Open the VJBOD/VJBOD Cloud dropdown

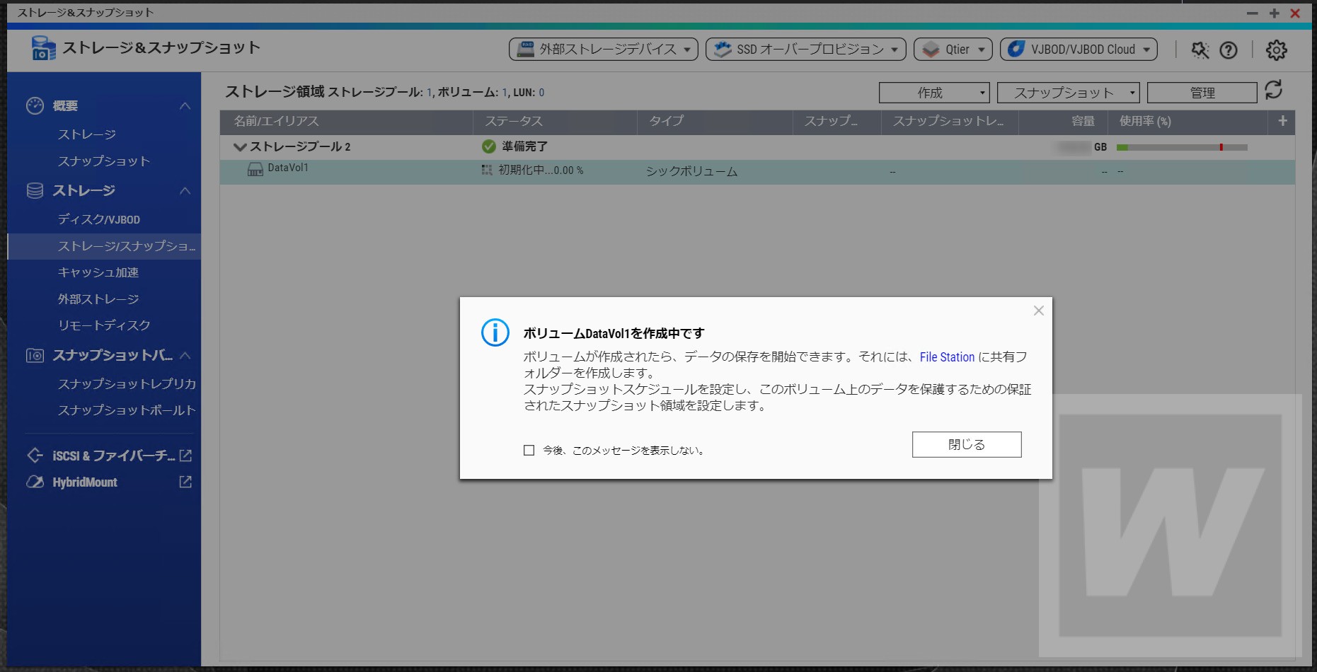click(x=1079, y=49)
